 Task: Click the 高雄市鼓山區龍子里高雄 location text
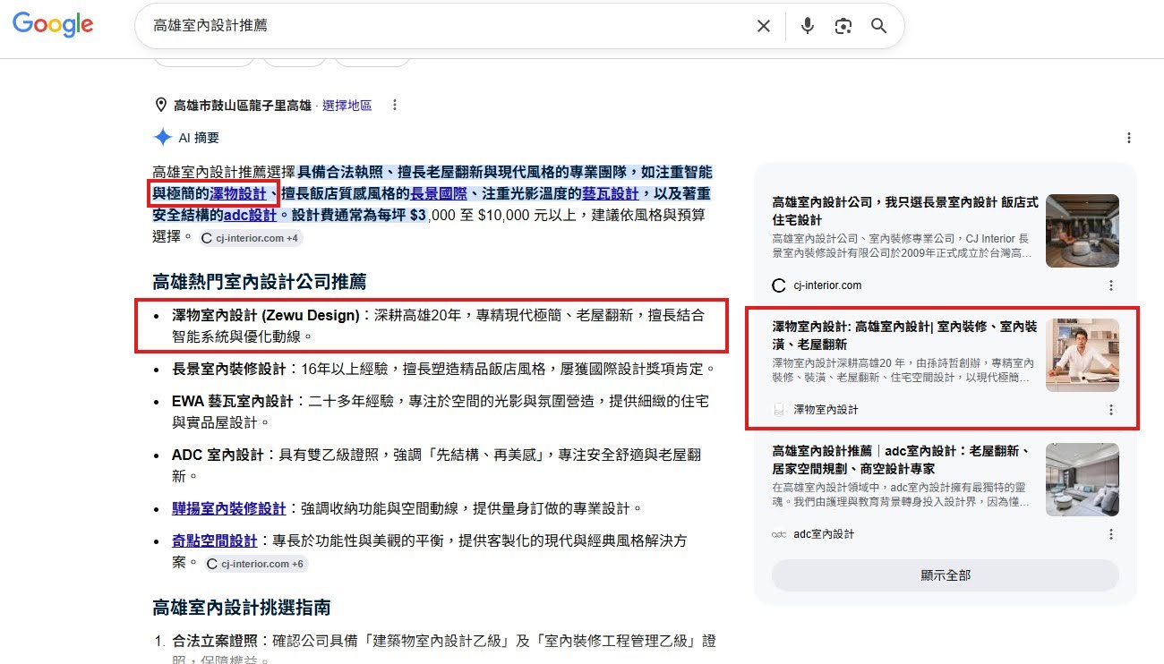[x=243, y=106]
